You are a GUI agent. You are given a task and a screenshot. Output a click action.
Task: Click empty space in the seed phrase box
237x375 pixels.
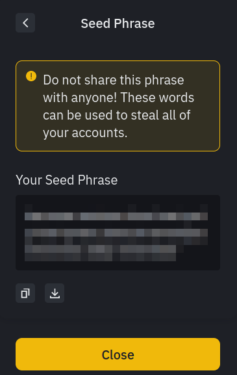click(198, 259)
